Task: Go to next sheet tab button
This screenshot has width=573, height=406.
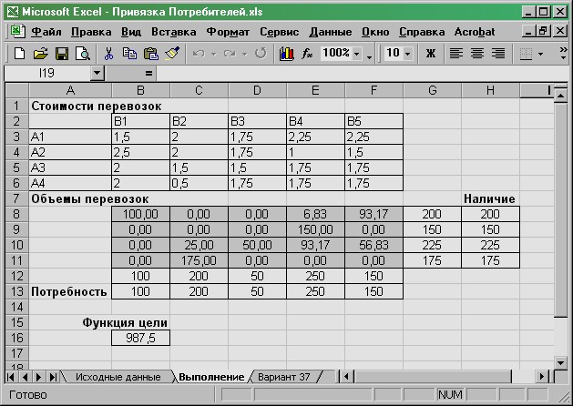Action: (x=39, y=377)
